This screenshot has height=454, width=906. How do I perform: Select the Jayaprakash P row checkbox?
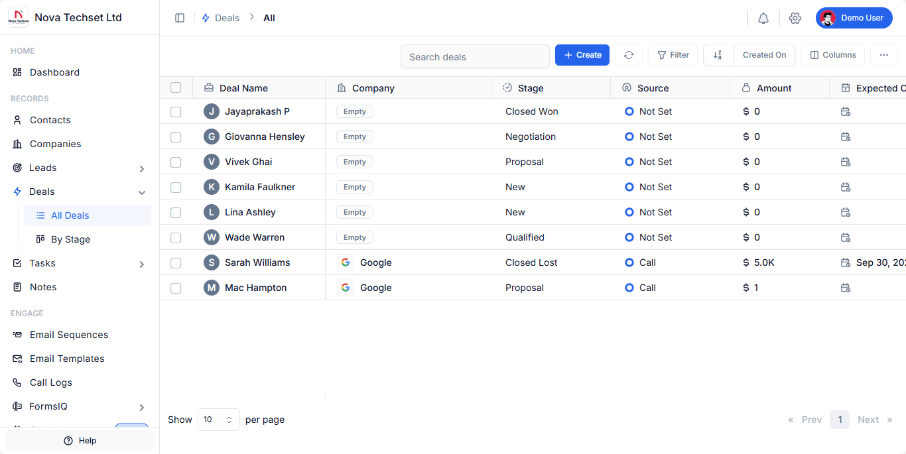pos(176,112)
